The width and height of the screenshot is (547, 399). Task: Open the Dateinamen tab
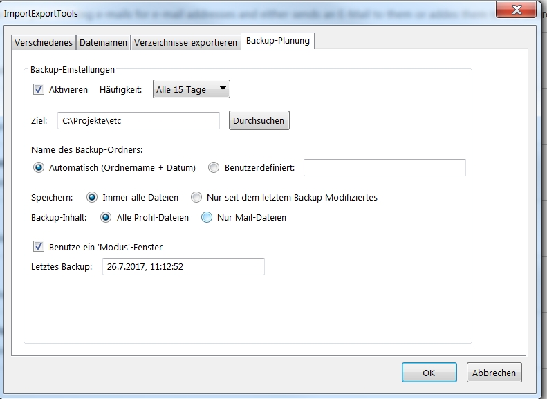pos(103,43)
